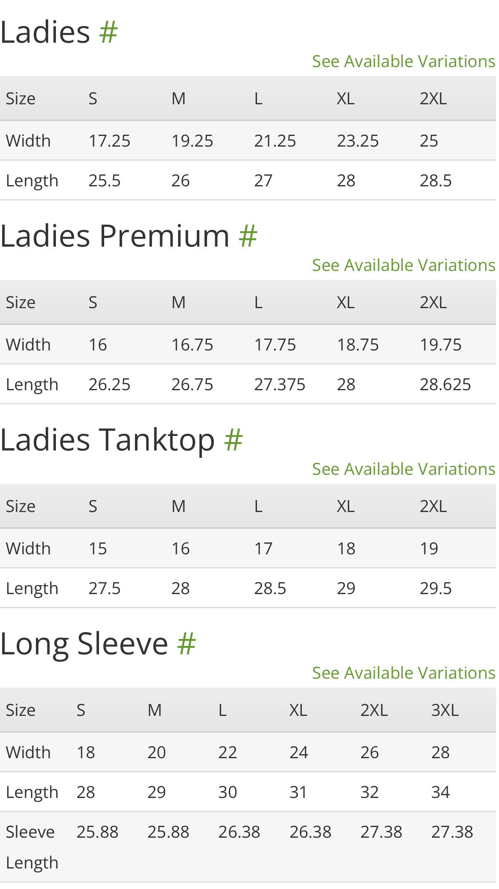Open See Available Variations for Ladies Tanktop

(x=403, y=469)
